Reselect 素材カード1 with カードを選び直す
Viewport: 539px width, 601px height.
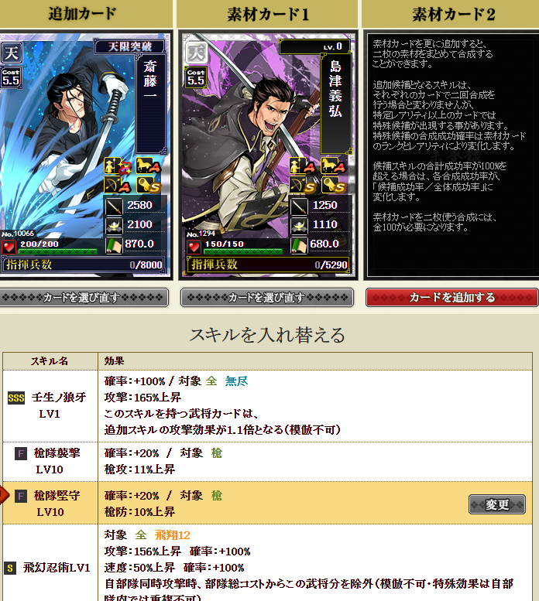click(x=267, y=298)
